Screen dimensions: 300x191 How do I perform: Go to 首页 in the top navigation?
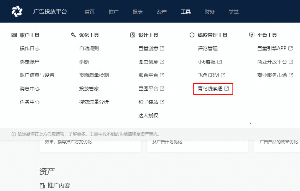click(x=90, y=12)
